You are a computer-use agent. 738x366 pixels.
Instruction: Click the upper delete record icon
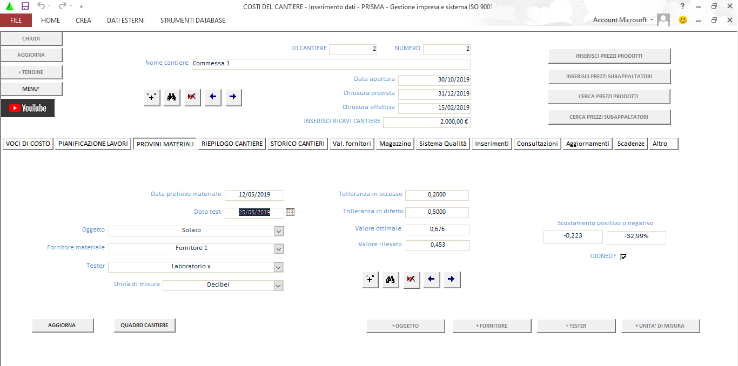pos(192,97)
